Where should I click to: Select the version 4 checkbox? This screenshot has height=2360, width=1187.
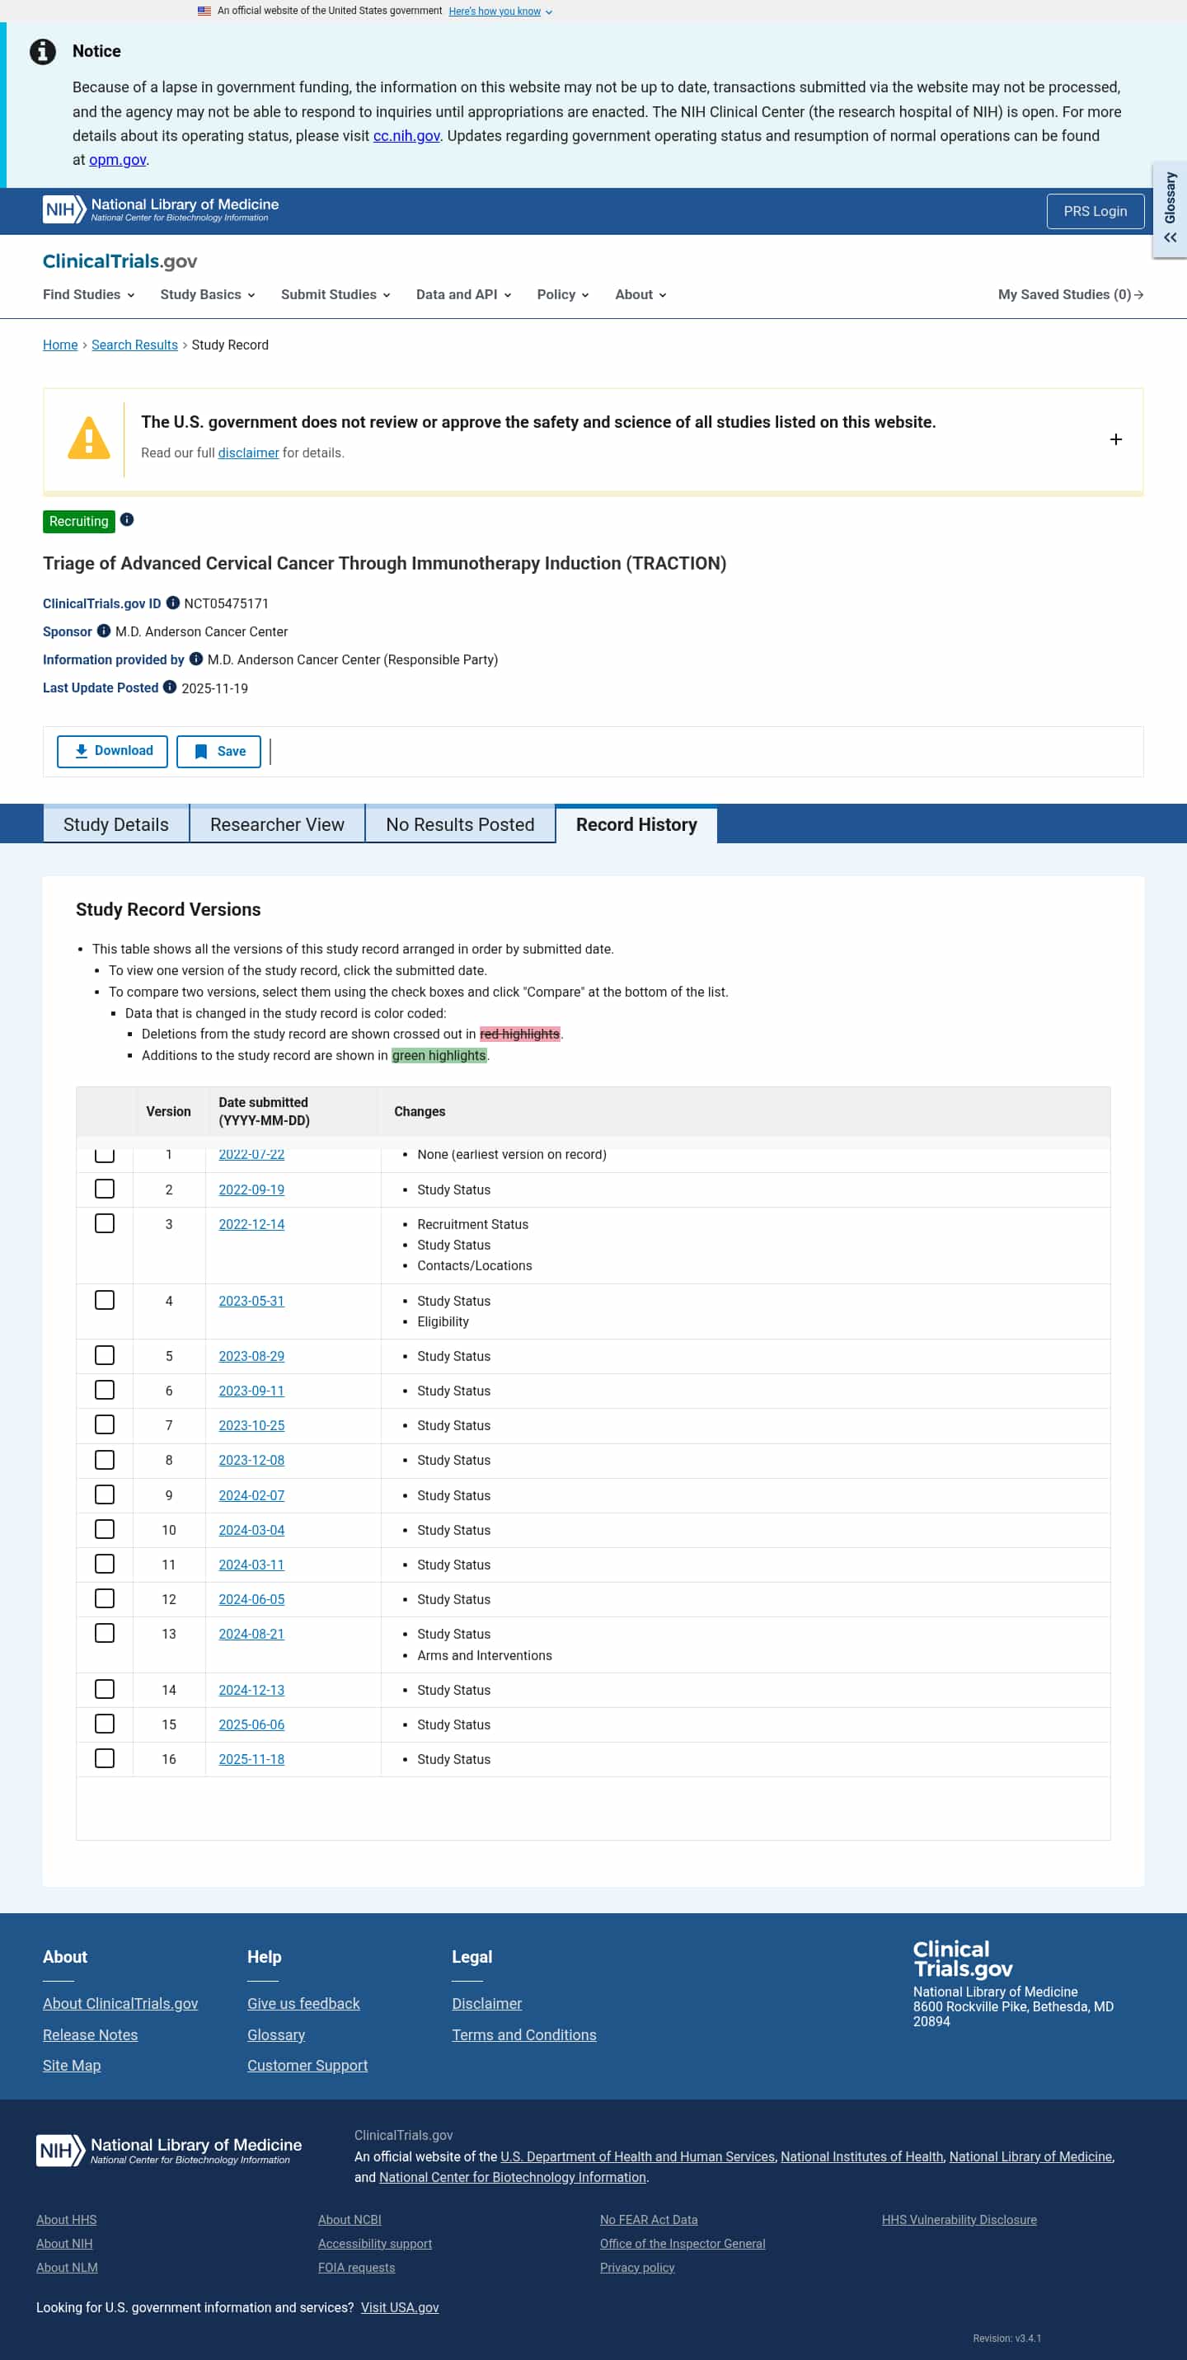click(x=106, y=1301)
